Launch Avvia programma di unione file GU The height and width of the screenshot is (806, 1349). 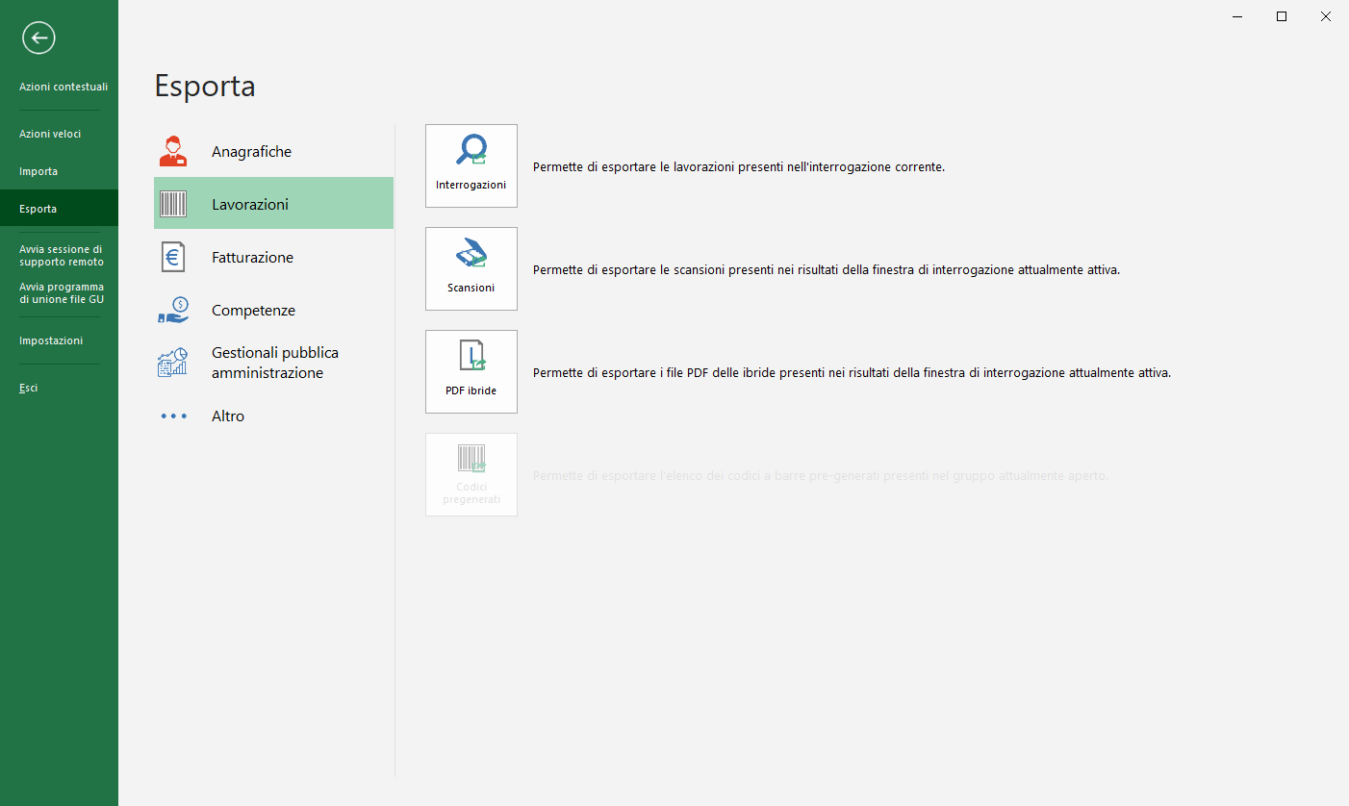tap(62, 292)
